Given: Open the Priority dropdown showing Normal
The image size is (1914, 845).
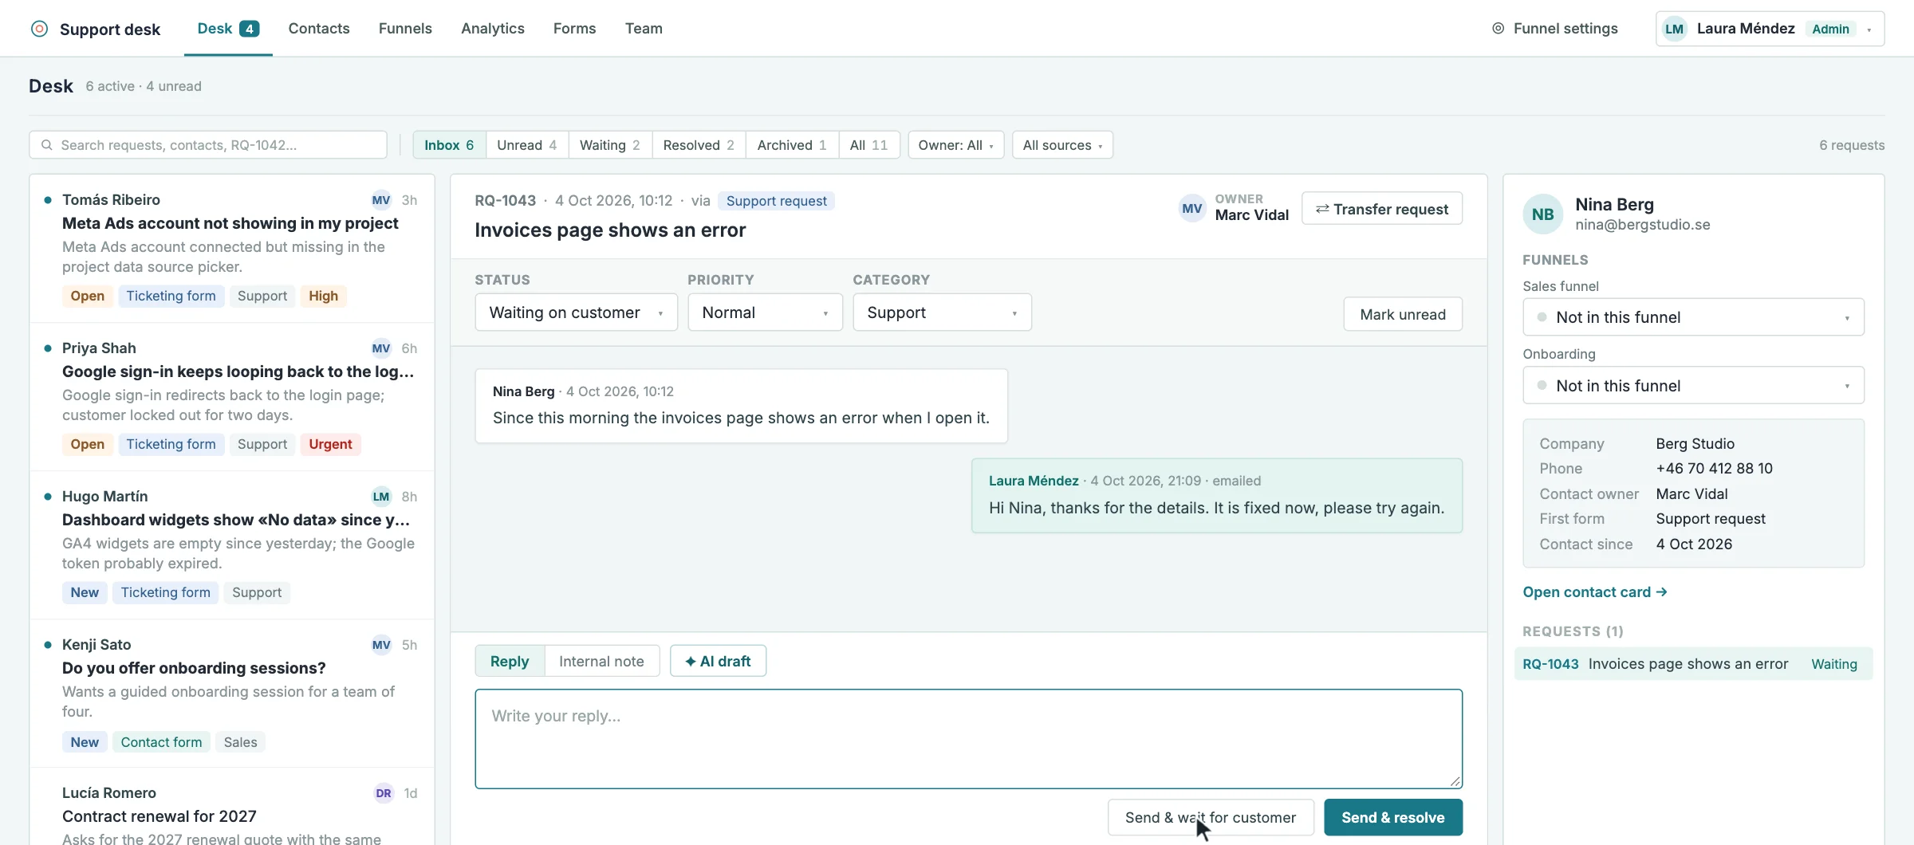Looking at the screenshot, I should (765, 312).
